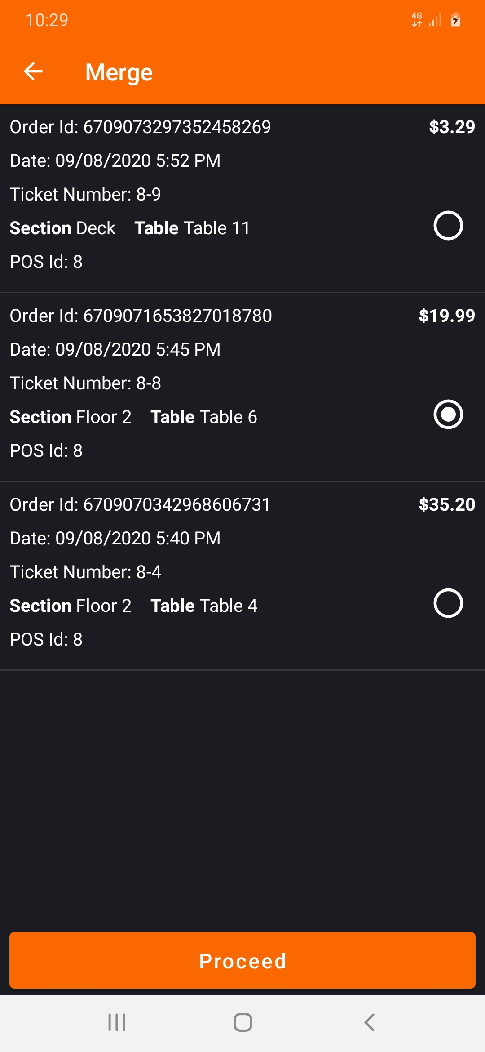
Task: Select radio button for Table 4 order
Action: [x=448, y=603]
